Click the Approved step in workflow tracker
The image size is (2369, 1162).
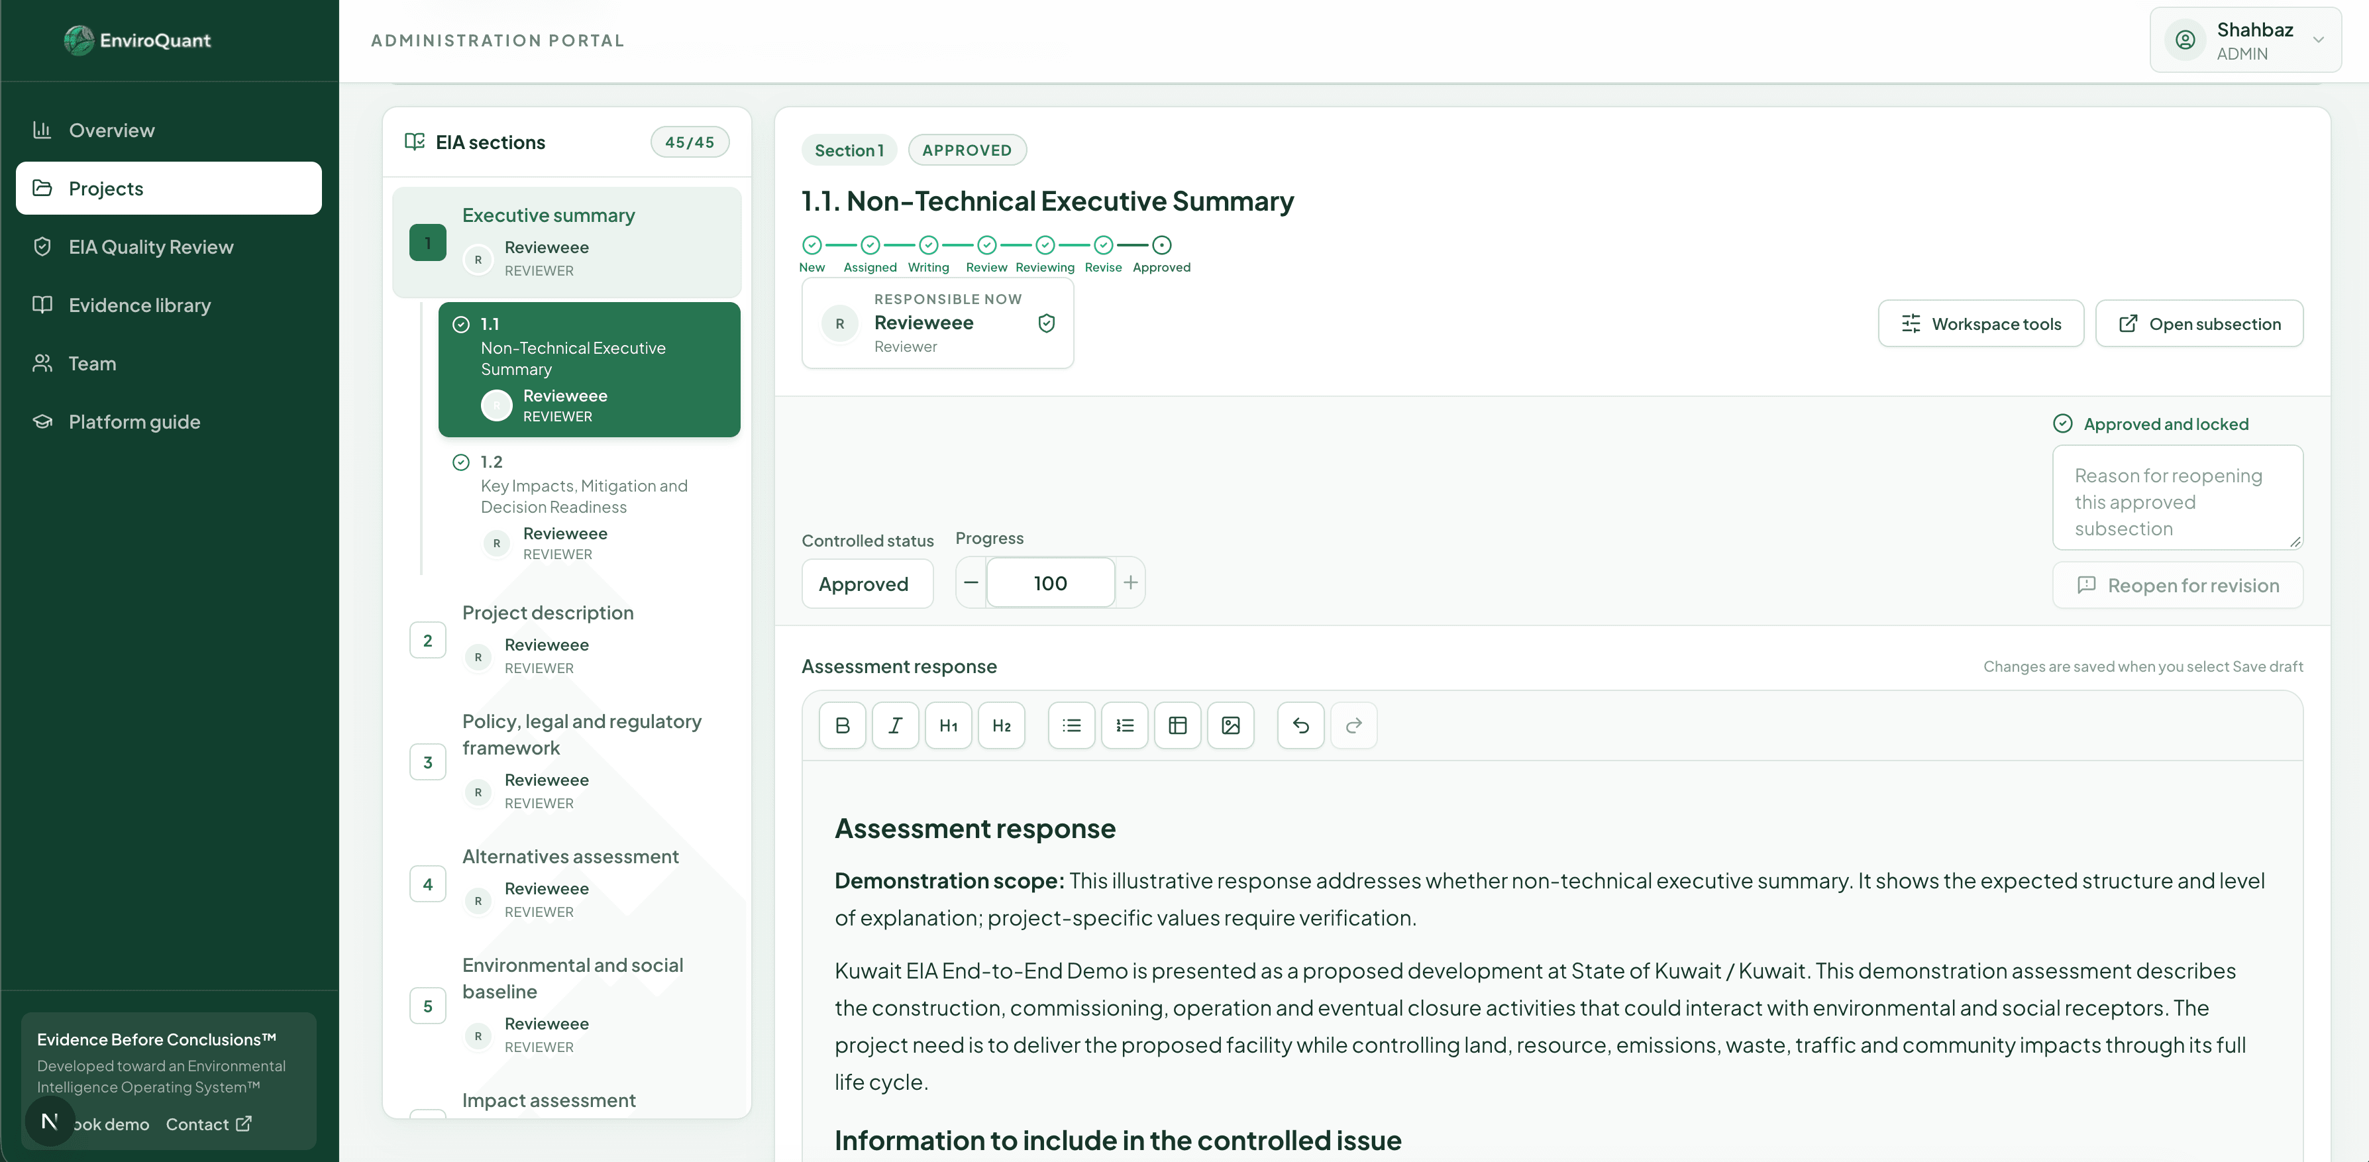(1161, 254)
